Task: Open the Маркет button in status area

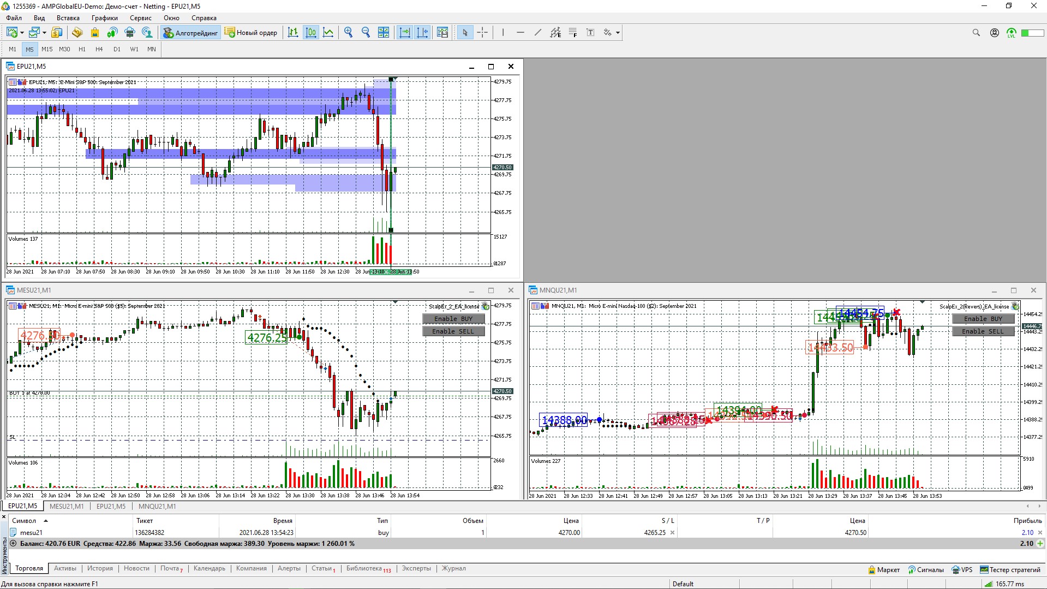Action: (884, 570)
